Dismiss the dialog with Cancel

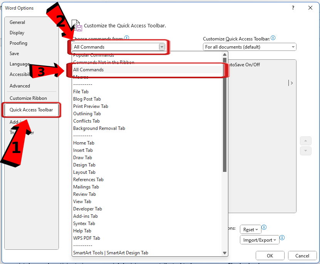[302, 256]
